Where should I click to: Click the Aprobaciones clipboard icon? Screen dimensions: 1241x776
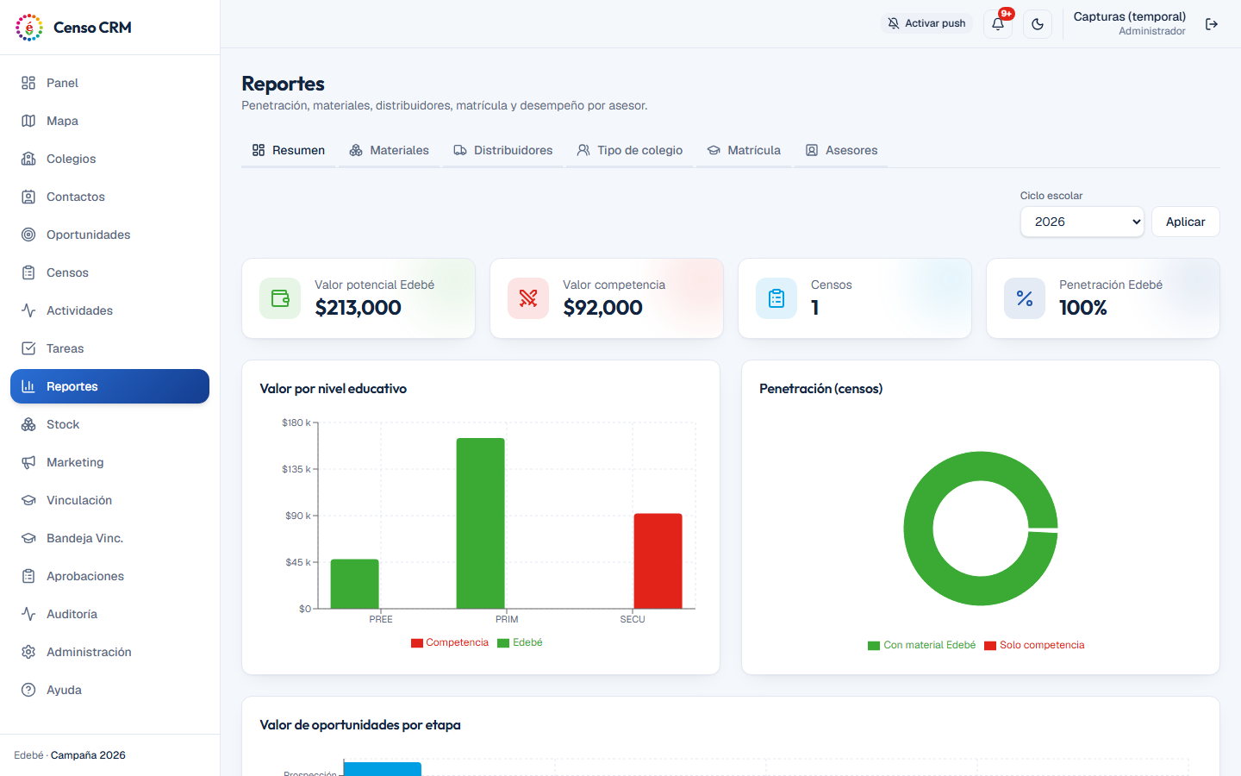[28, 576]
